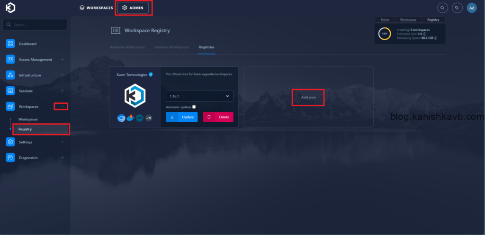The height and width of the screenshot is (235, 485).
Task: Open the 1.16.1 version dropdown
Action: click(x=199, y=96)
